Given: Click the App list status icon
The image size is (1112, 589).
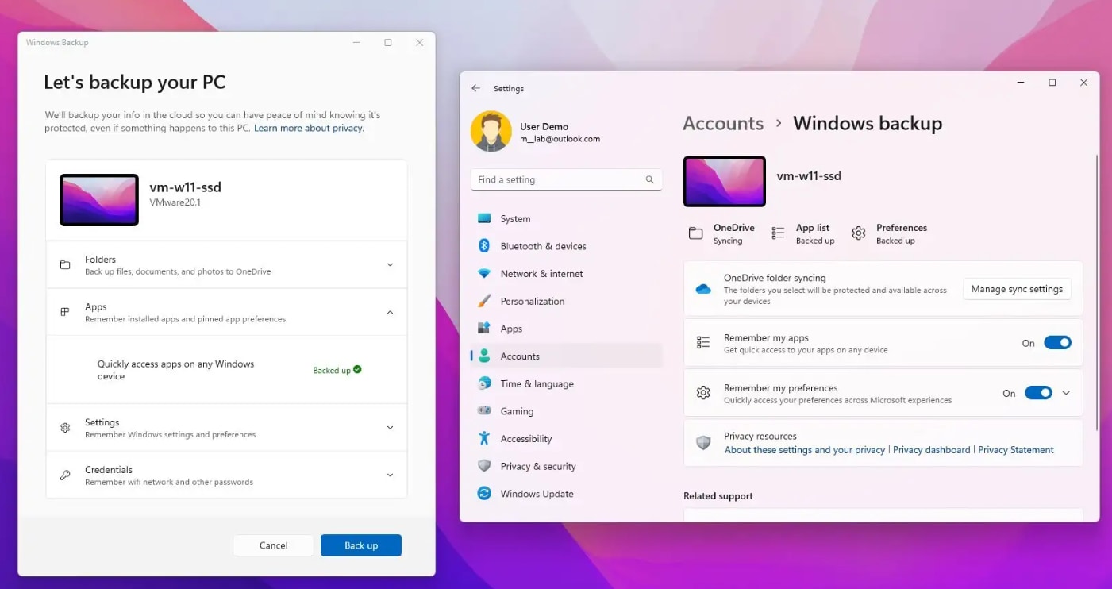Looking at the screenshot, I should [x=779, y=233].
